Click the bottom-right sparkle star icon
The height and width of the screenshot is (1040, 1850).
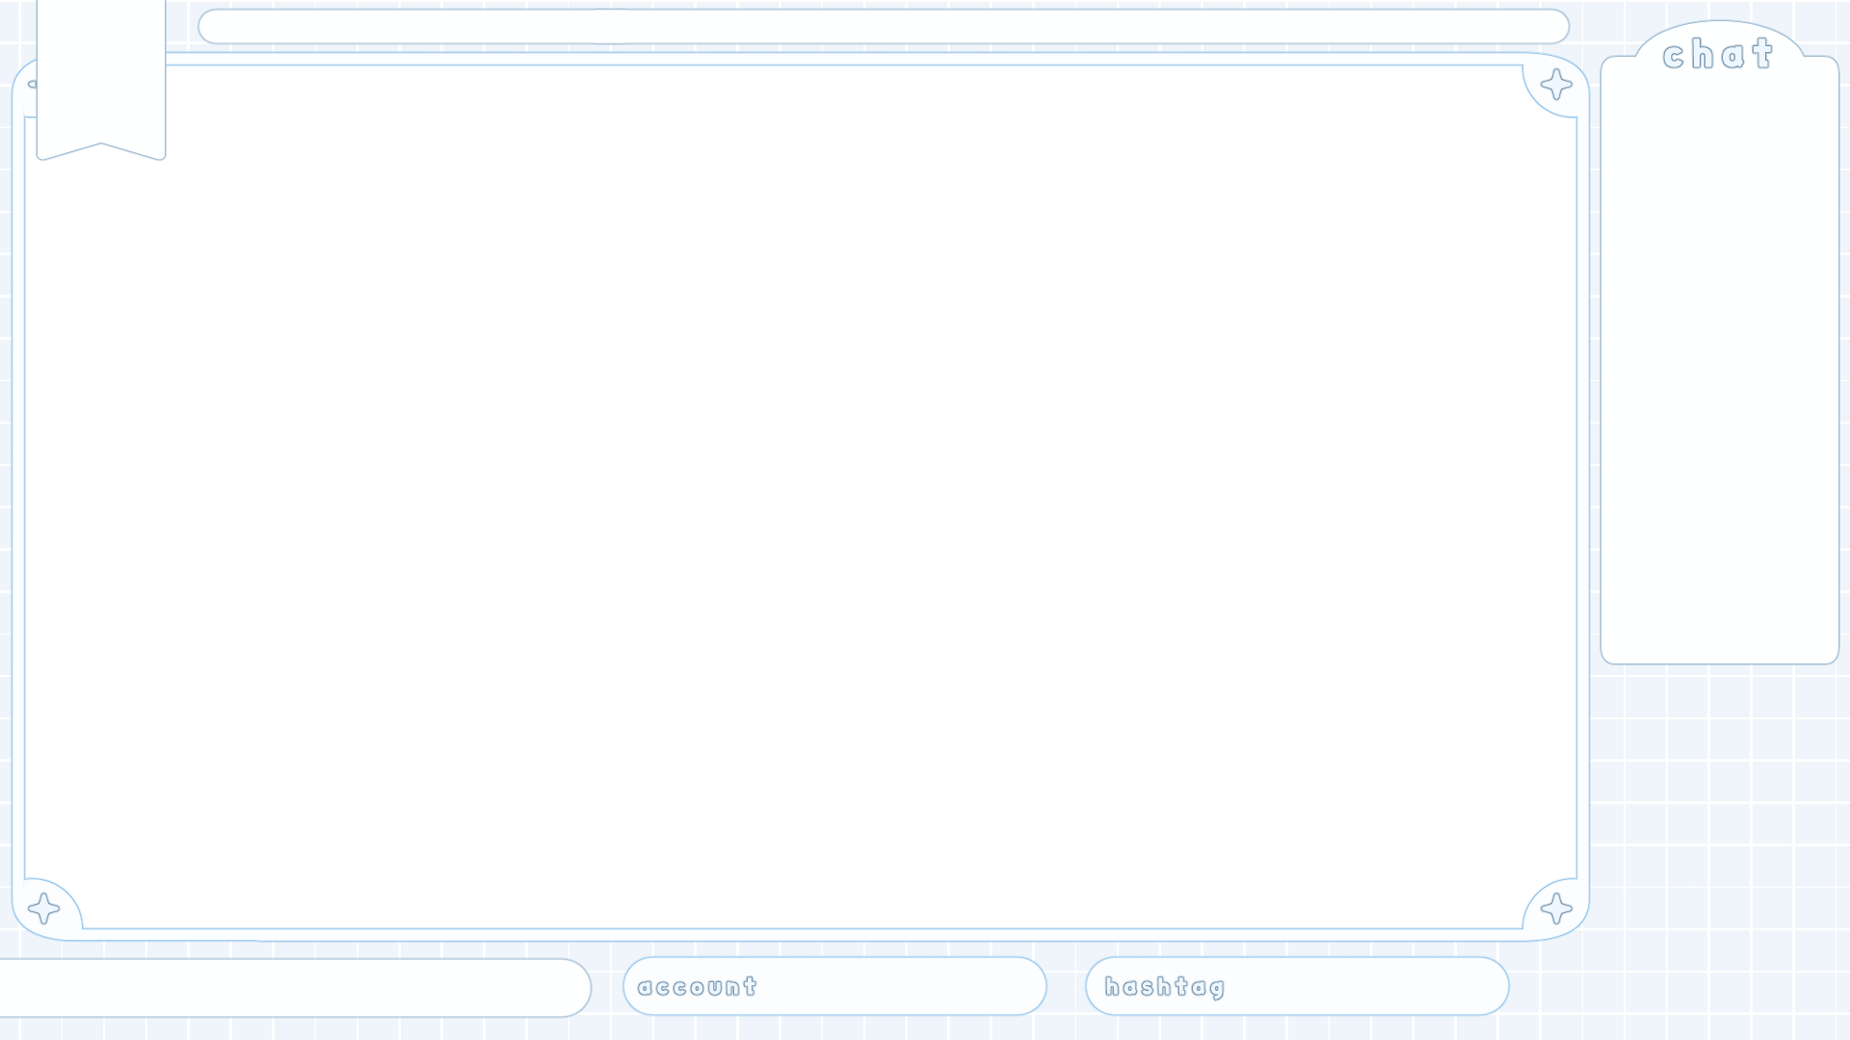coord(1556,908)
